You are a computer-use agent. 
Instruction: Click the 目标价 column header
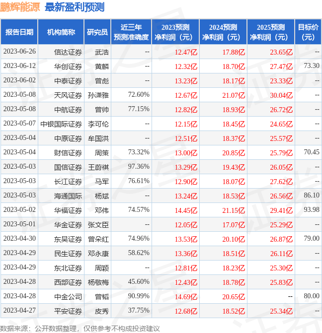click(x=308, y=32)
